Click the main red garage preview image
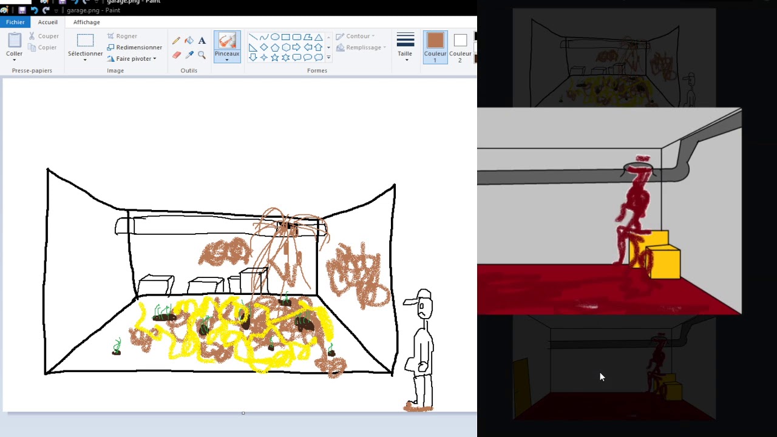This screenshot has height=437, width=777. pos(609,212)
